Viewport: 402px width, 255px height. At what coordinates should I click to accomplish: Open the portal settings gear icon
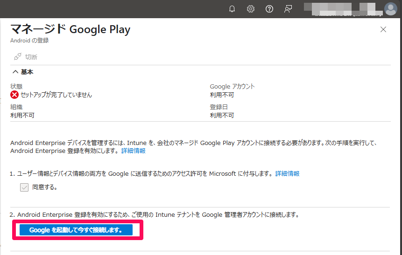[250, 9]
